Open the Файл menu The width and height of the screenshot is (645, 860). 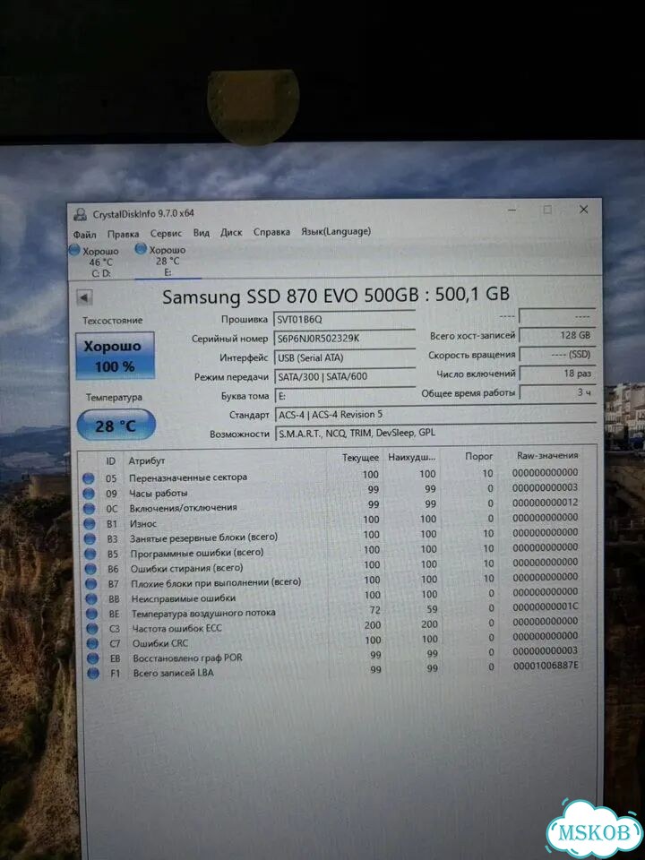click(84, 234)
